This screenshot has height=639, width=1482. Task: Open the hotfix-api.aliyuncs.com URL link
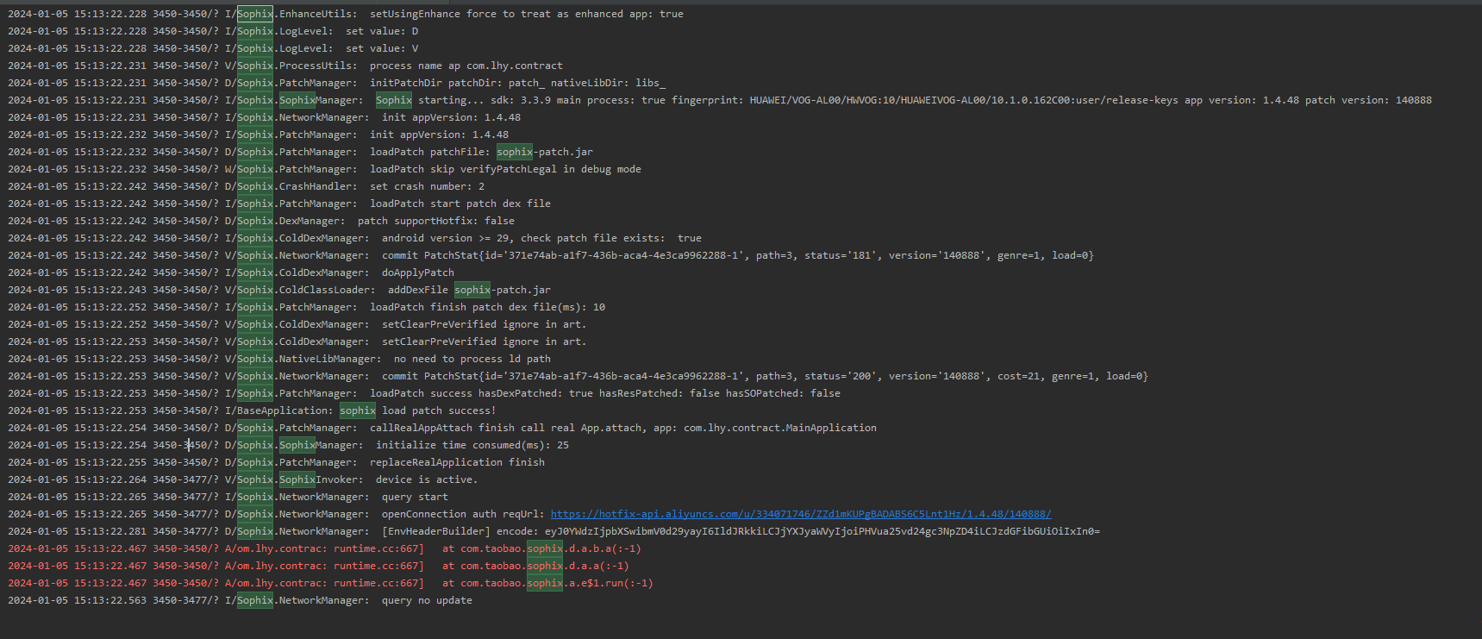tap(800, 514)
